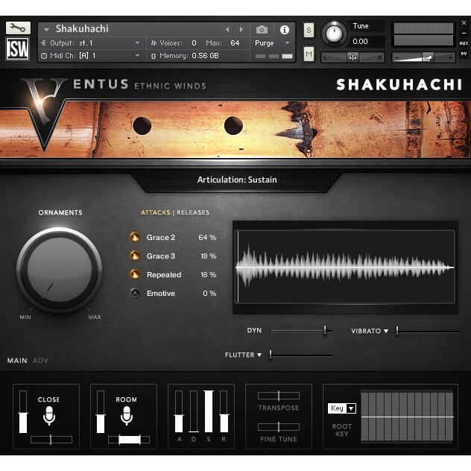Adjust the Flutter slider
Viewport: 471px width, 471px height.
(301, 355)
